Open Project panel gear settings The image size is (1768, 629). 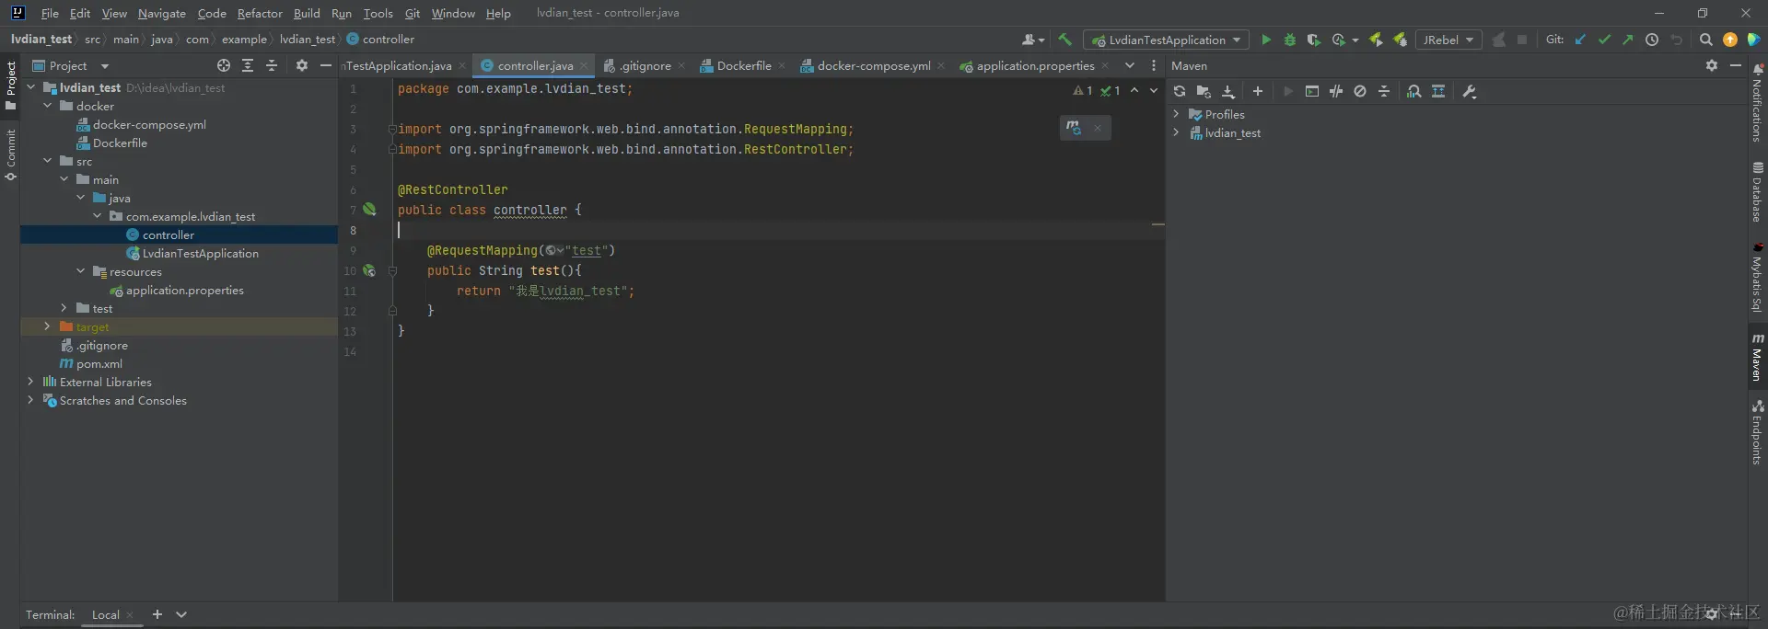tap(302, 65)
